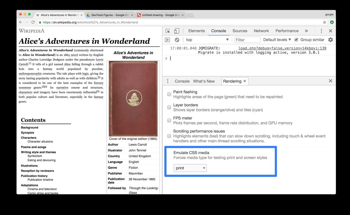
Task: Click the browser reload icon
Action: tap(33, 22)
